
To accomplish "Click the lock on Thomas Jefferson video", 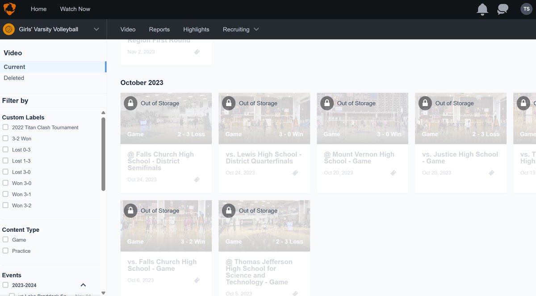I will point(229,210).
